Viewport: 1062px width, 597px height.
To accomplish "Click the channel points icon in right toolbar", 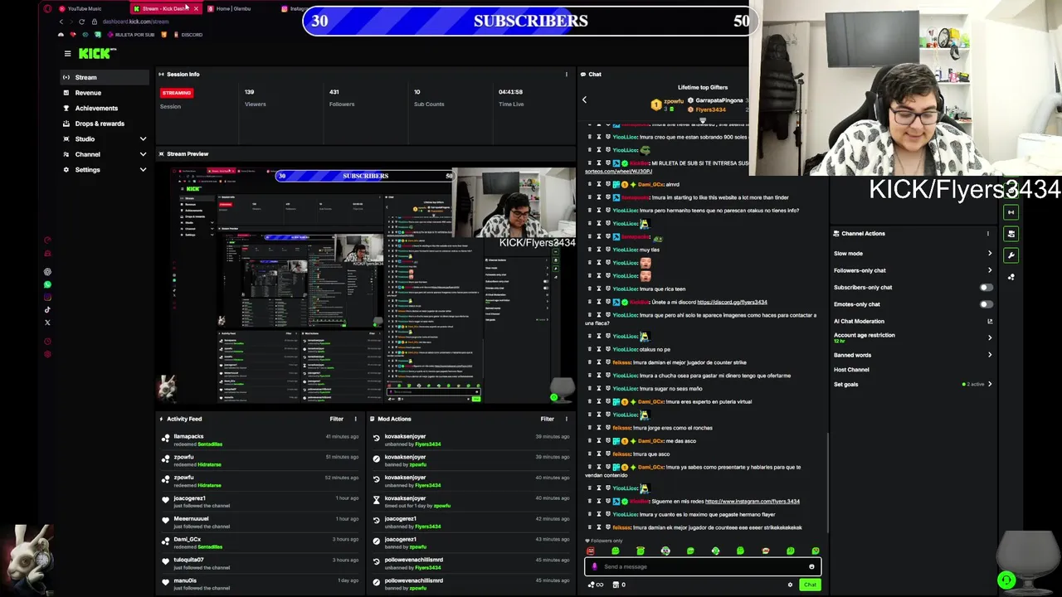I will pos(1011,277).
